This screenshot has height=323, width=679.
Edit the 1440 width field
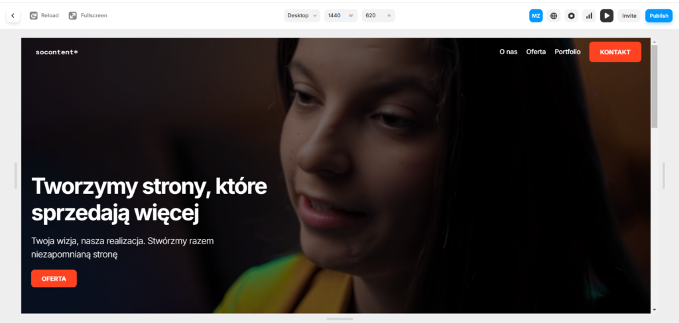pos(341,16)
